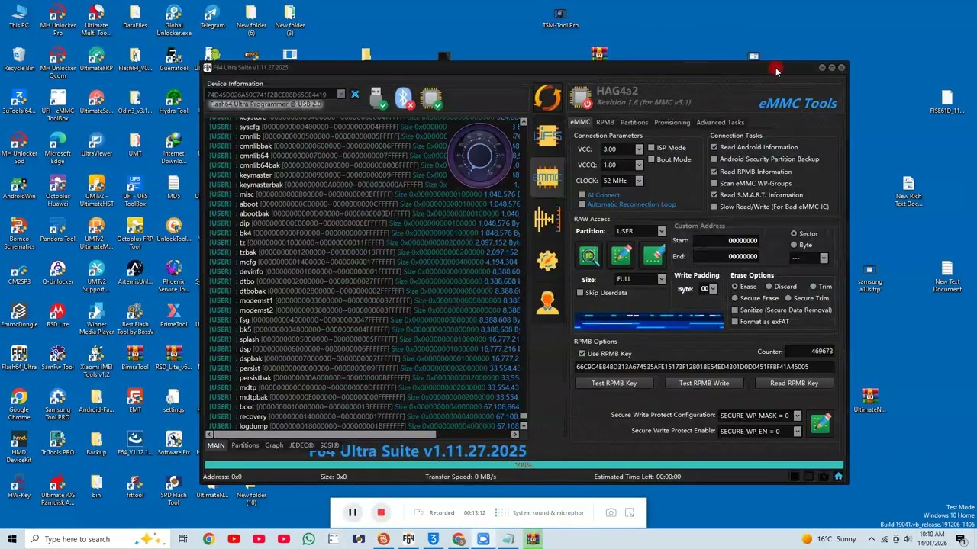
Task: Stop the screen recording
Action: click(381, 512)
